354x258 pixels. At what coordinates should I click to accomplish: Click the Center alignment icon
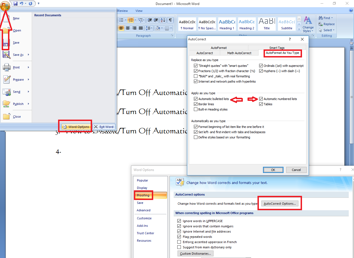[x=128, y=28]
